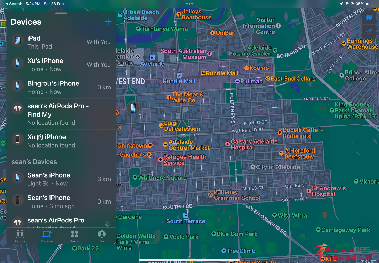Switch to the Items tab
The width and height of the screenshot is (379, 263).
click(x=74, y=236)
